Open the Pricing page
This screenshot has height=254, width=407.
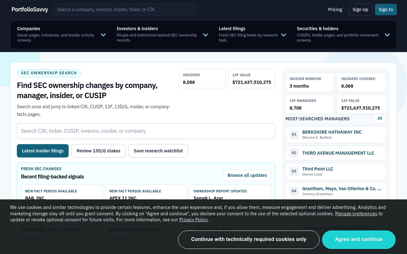click(335, 10)
